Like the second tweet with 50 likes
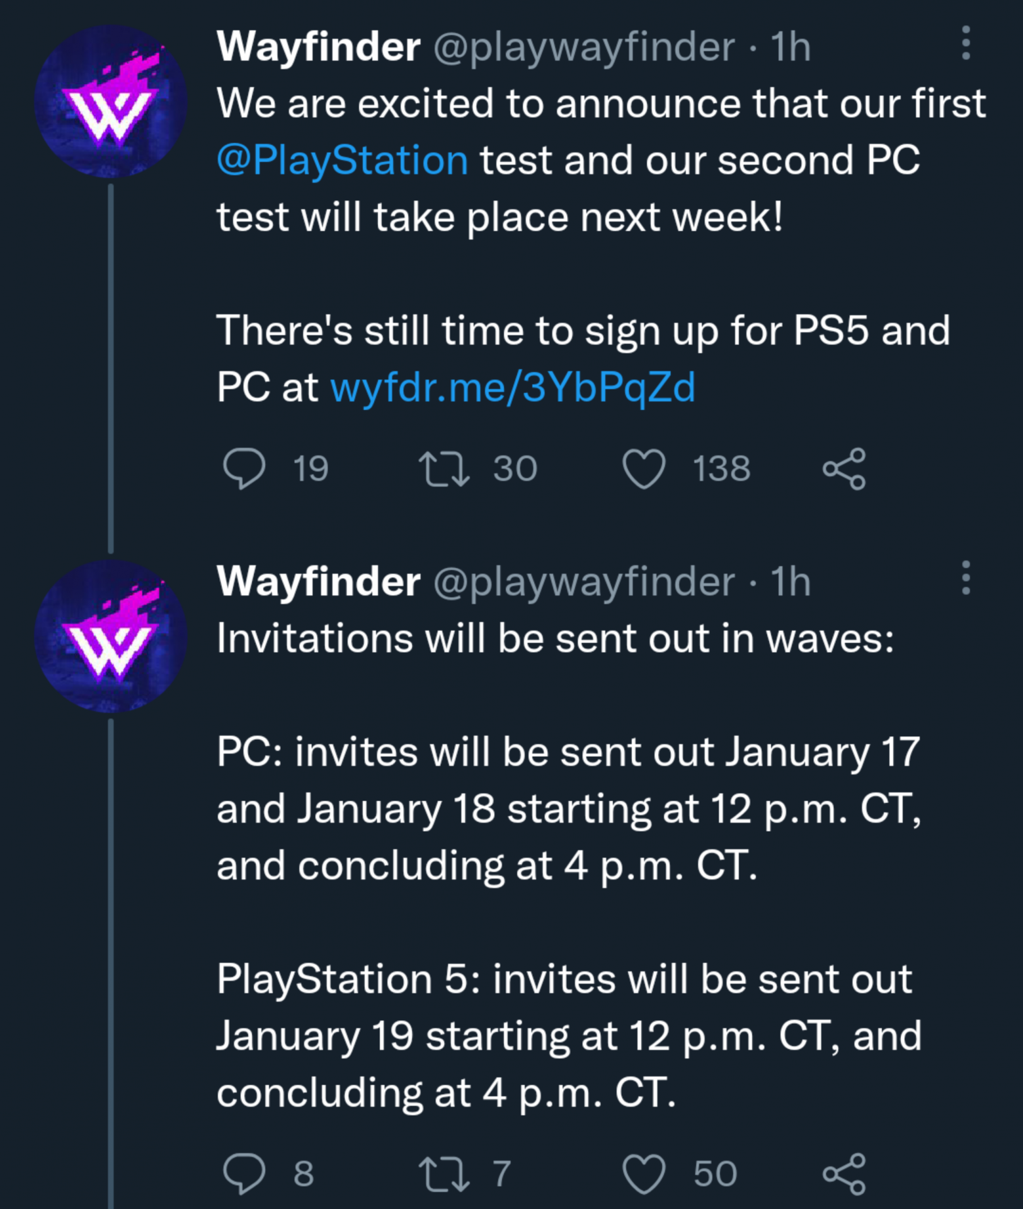1023x1209 pixels. (644, 1174)
